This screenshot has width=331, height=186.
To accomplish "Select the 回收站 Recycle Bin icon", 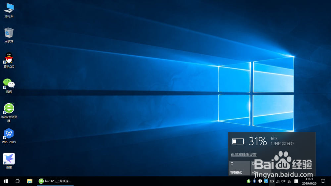I will coord(9,35).
